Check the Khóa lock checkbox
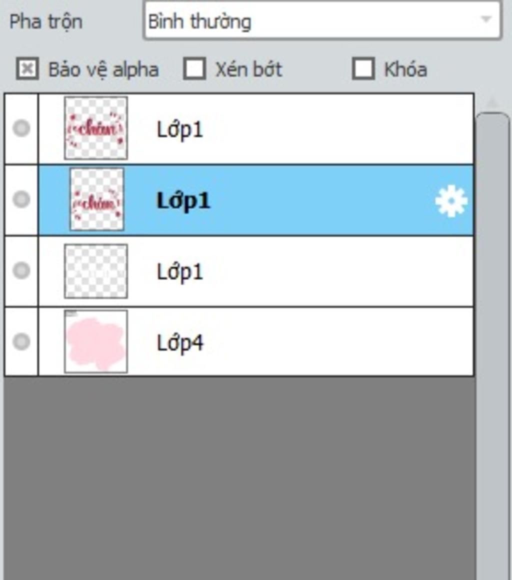Image resolution: width=512 pixels, height=580 pixels. pyautogui.click(x=363, y=69)
